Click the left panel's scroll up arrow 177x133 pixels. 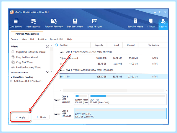pyautogui.click(x=51, y=45)
